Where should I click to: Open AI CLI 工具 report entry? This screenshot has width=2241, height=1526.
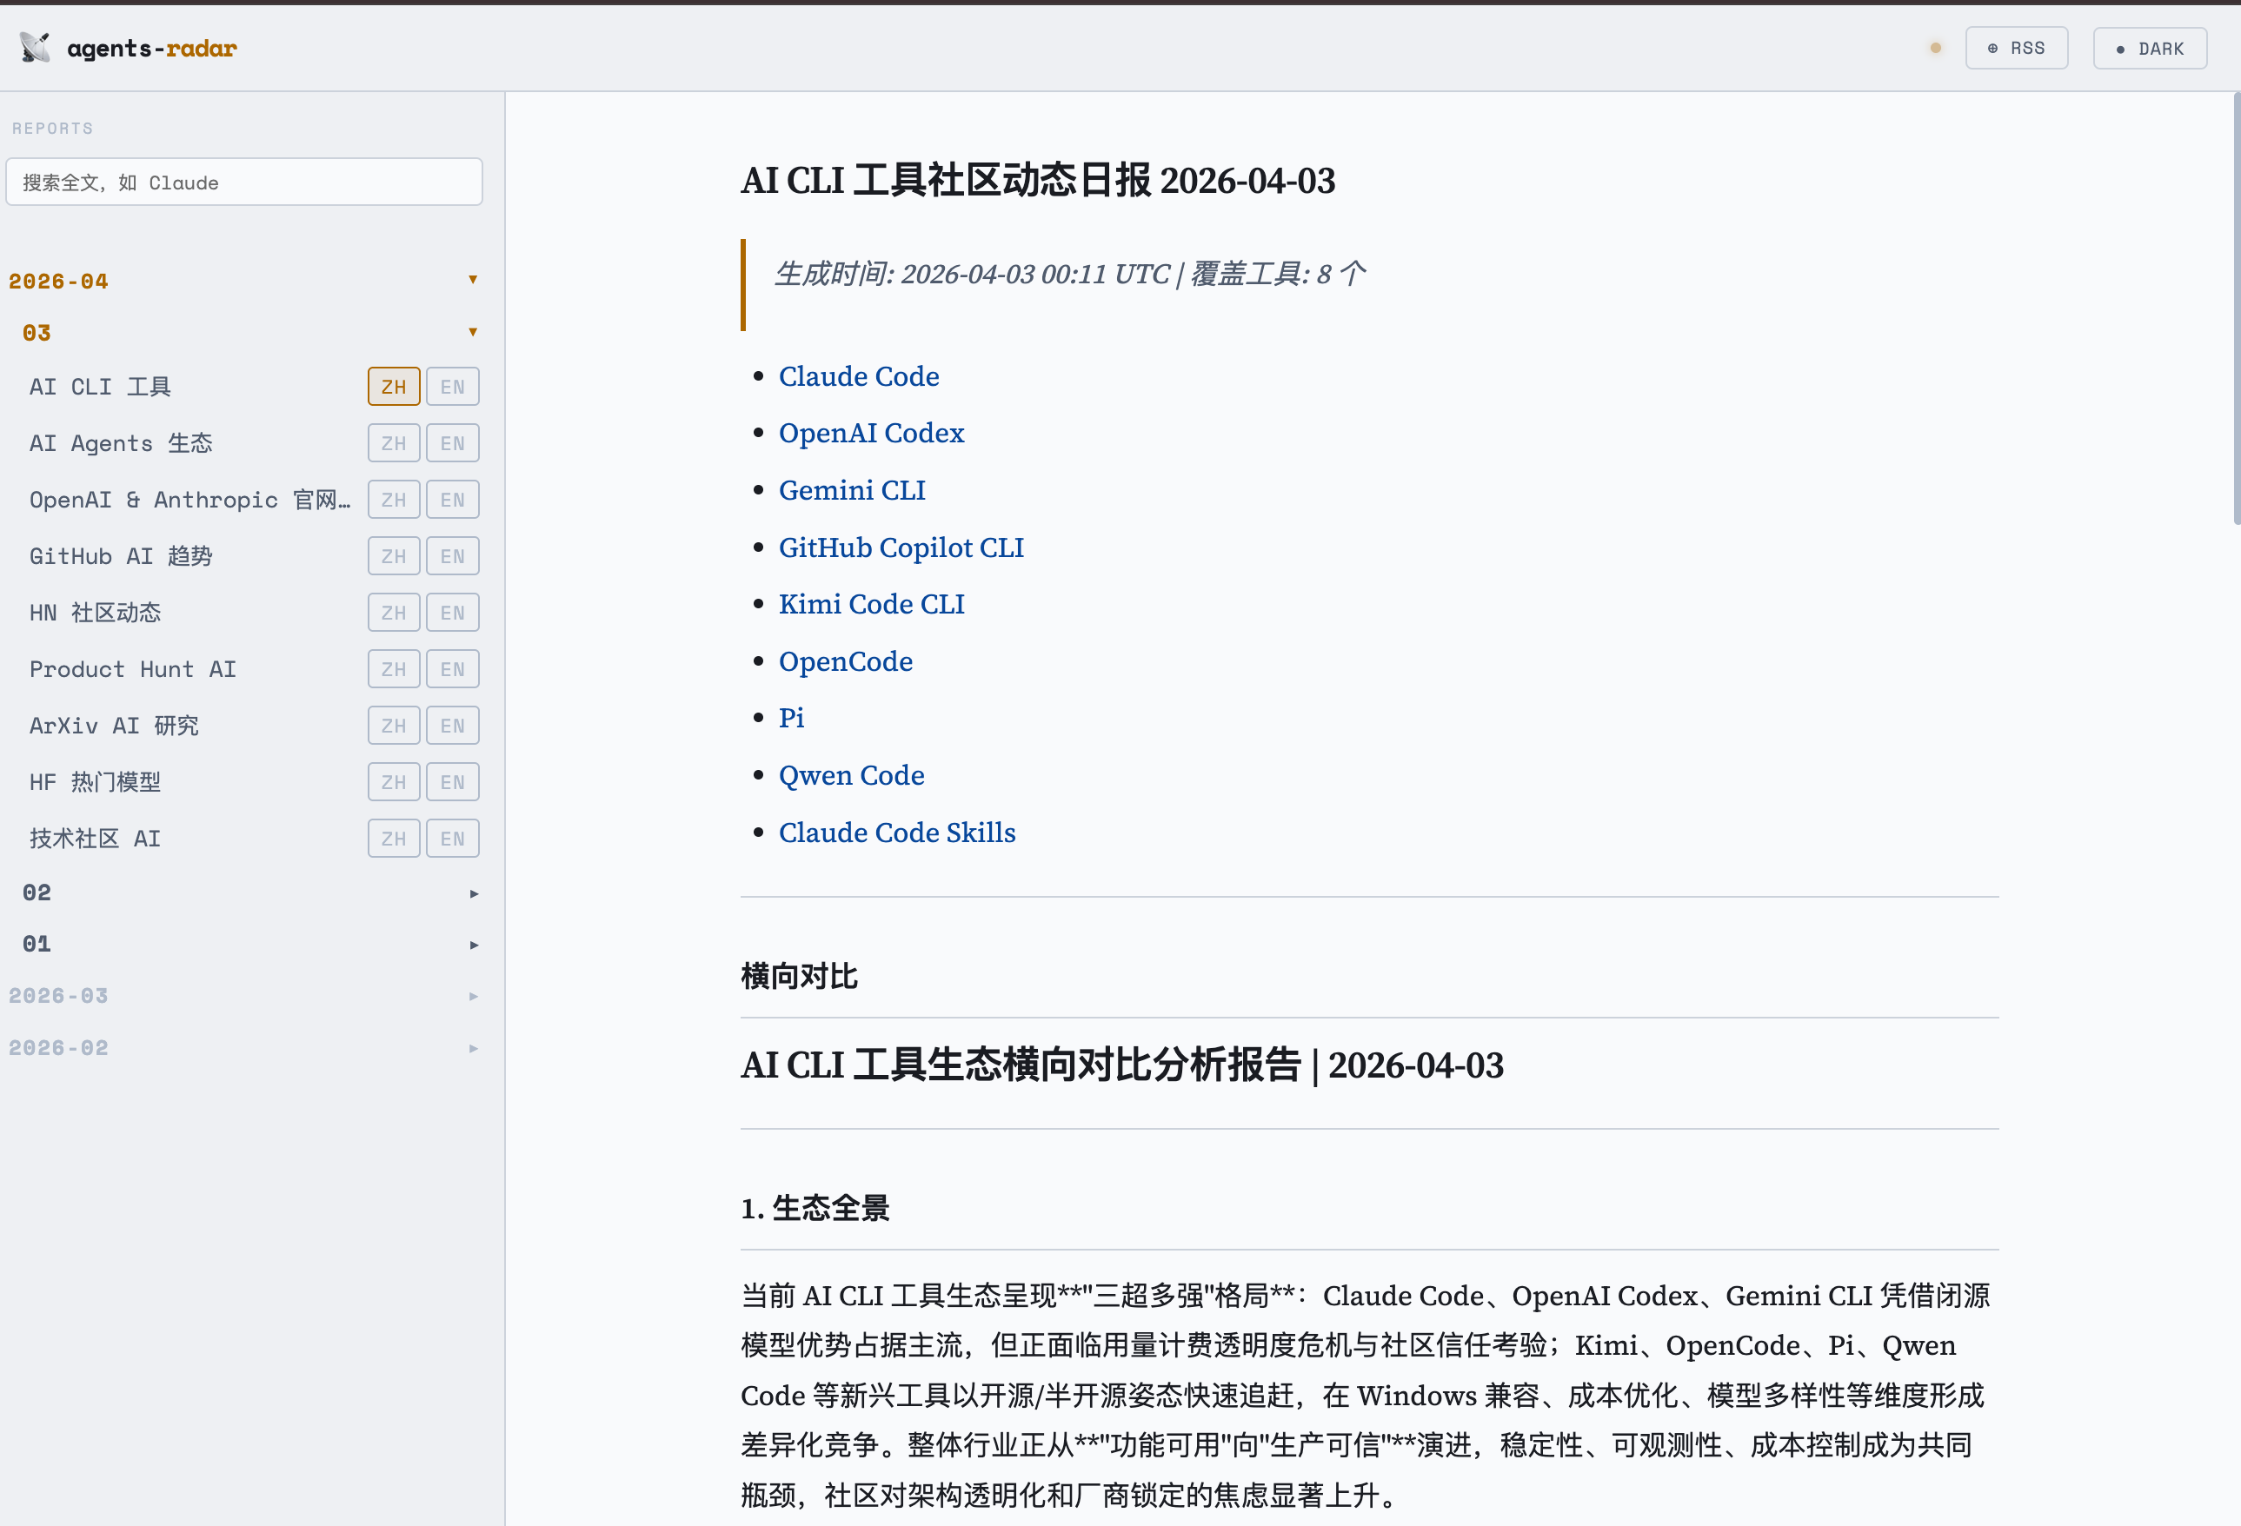[100, 387]
